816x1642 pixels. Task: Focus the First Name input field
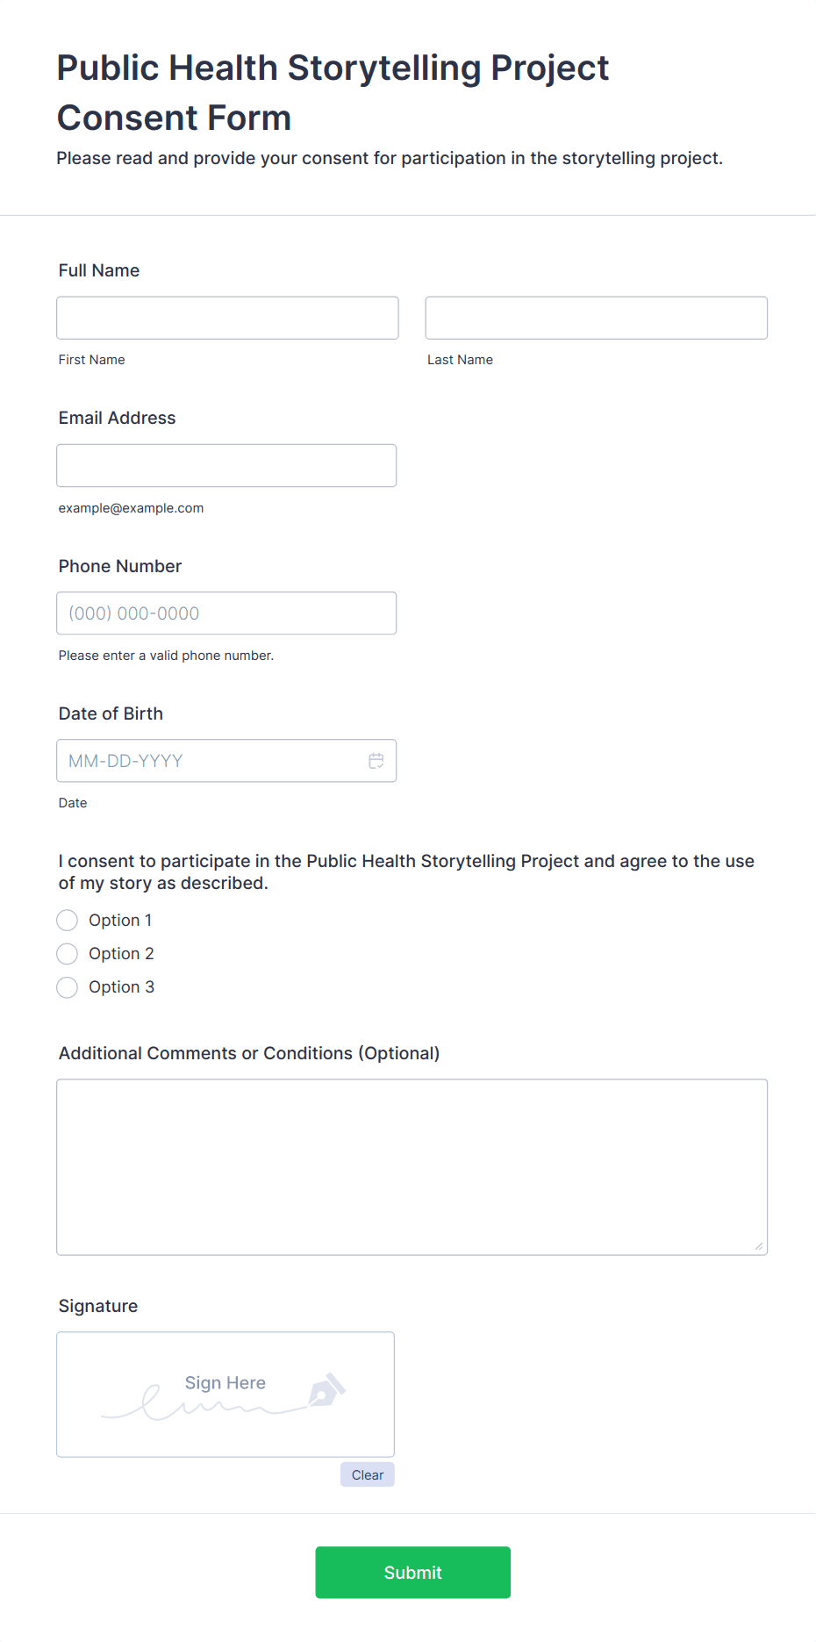[x=228, y=318]
